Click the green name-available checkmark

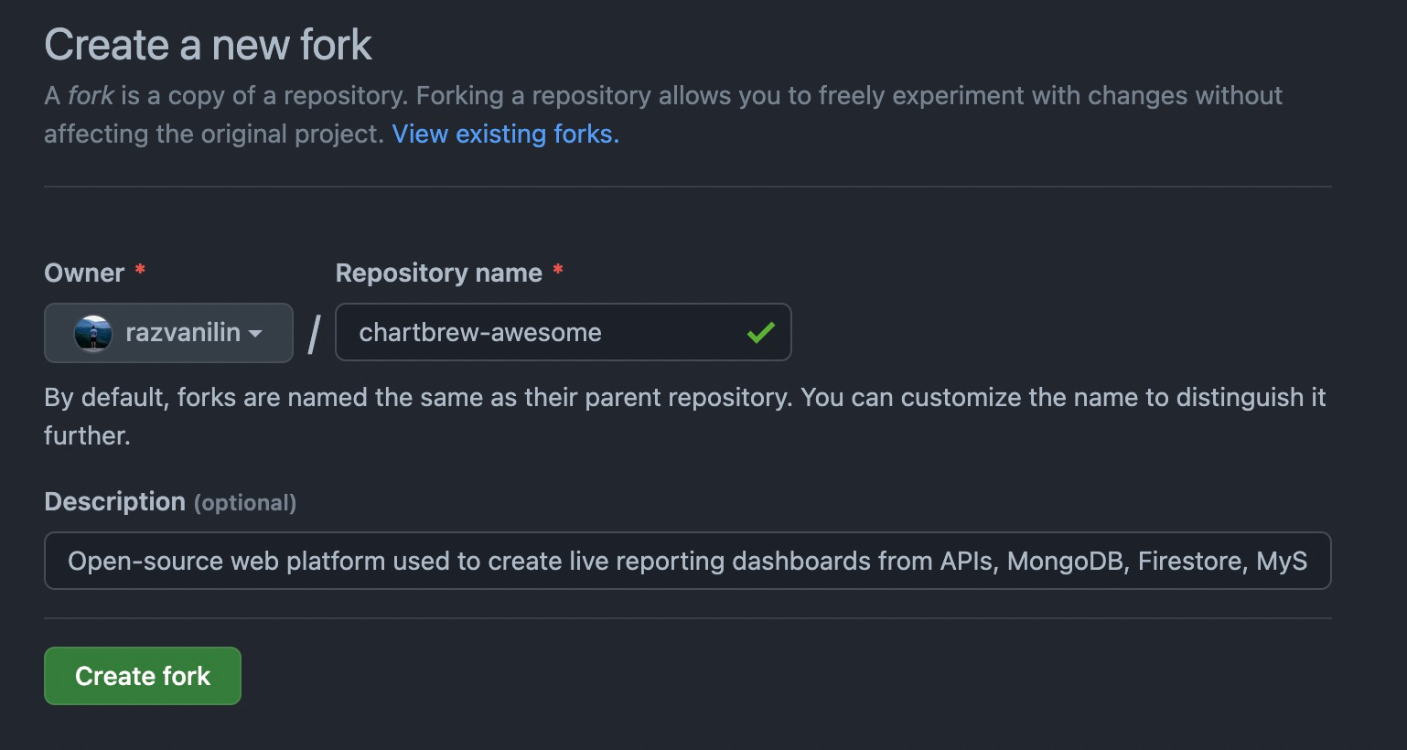pyautogui.click(x=760, y=333)
